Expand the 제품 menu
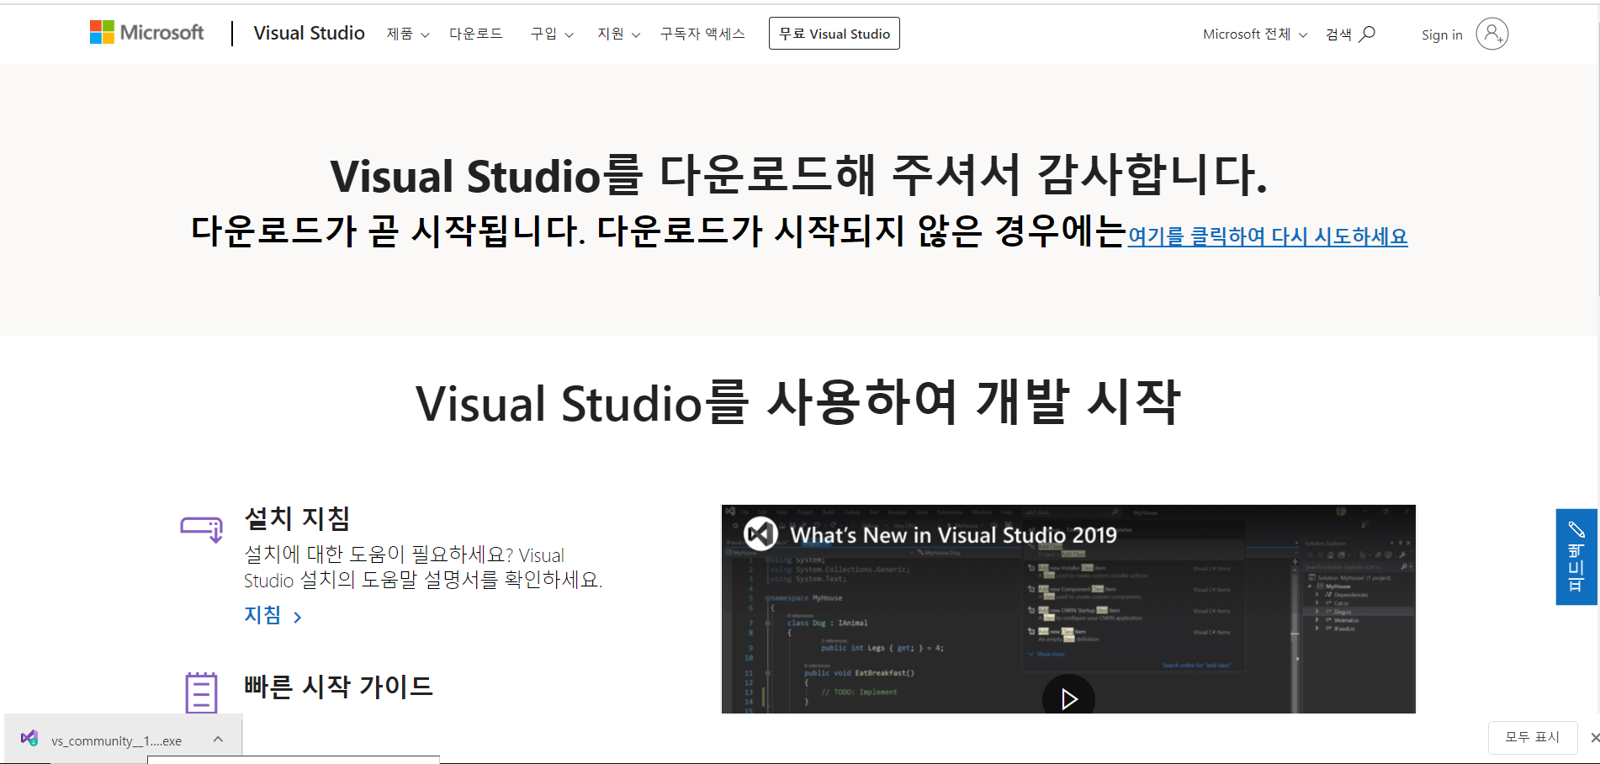 [x=408, y=34]
